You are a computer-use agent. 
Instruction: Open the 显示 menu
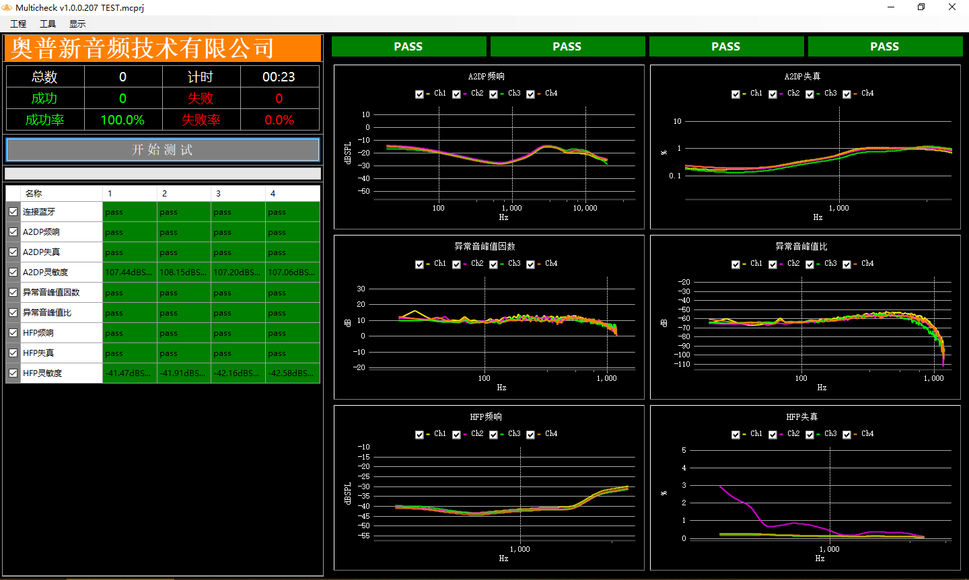(77, 24)
